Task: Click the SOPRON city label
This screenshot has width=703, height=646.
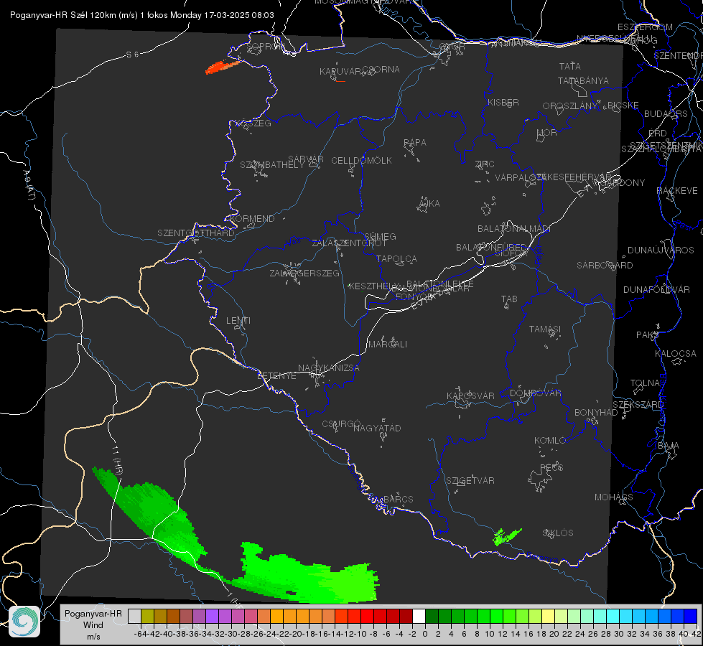Action: click(x=265, y=46)
